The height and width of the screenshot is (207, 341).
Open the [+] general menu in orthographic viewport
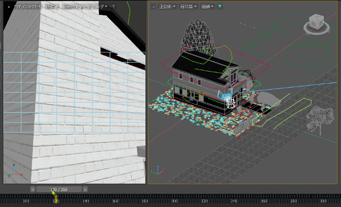[153, 7]
